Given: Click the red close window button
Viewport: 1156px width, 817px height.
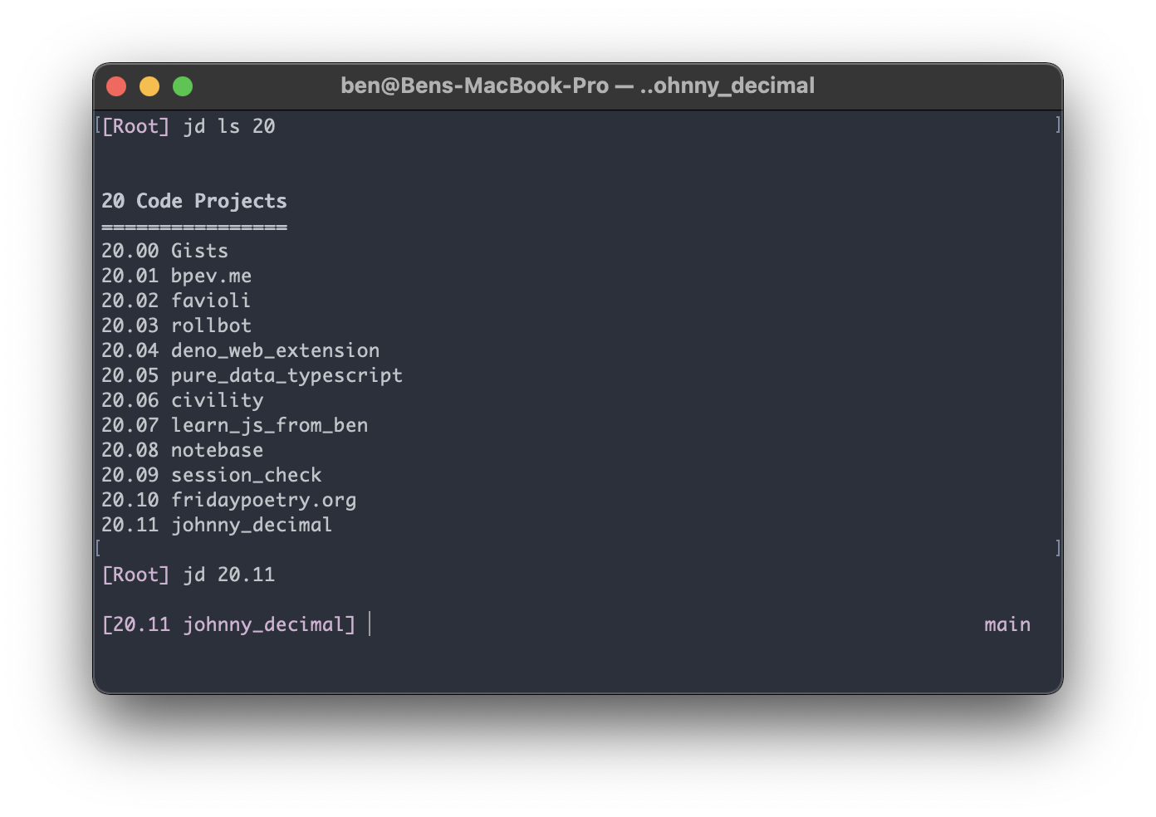Looking at the screenshot, I should [116, 86].
